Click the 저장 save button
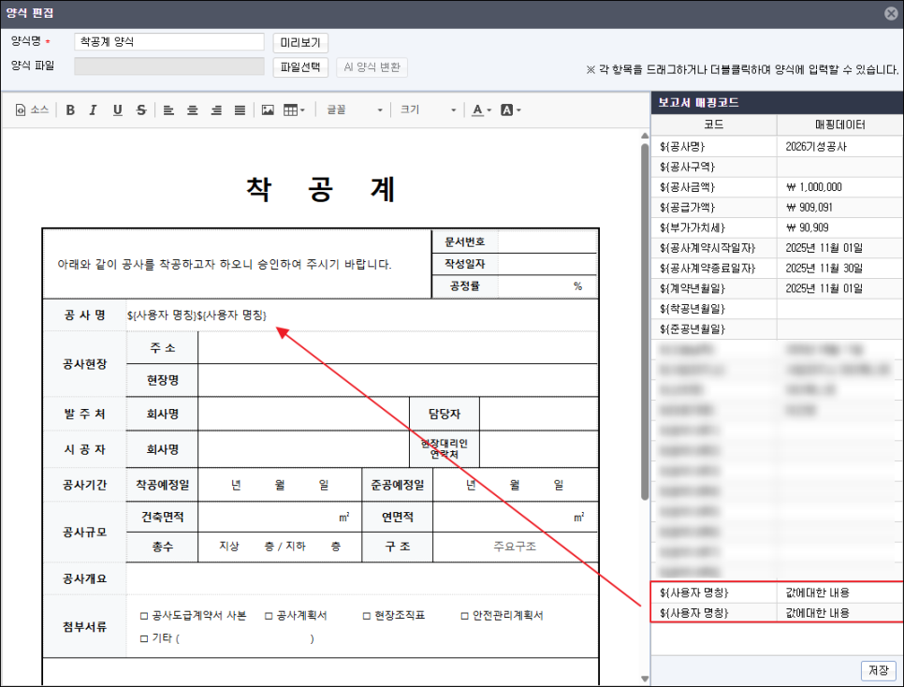This screenshot has width=904, height=687. click(879, 670)
